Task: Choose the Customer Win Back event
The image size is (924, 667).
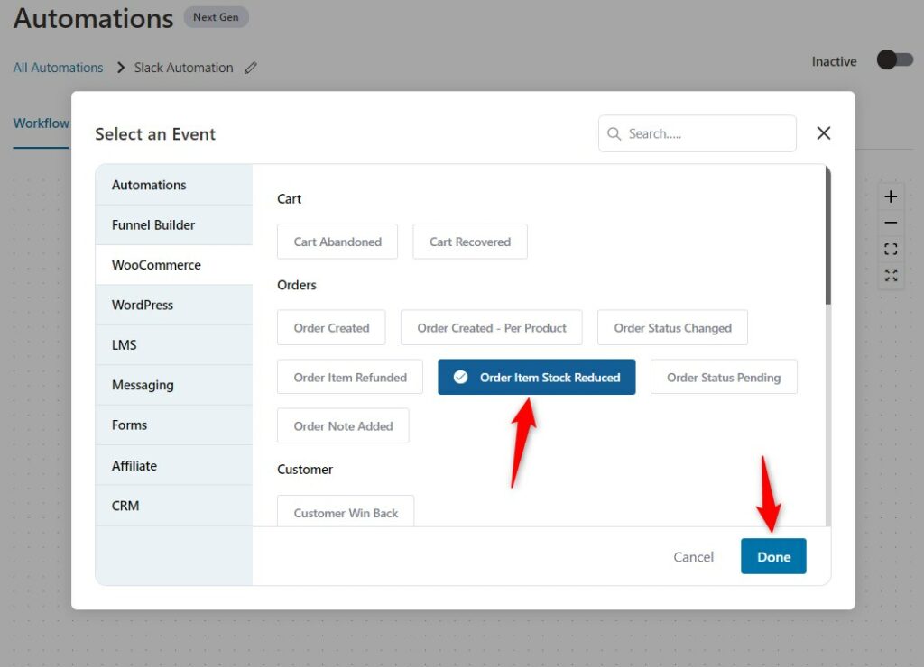Action: (346, 511)
